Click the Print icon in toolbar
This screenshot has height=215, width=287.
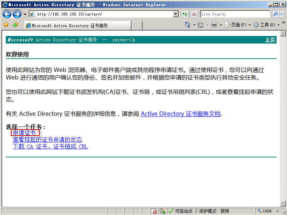pyautogui.click(x=214, y=25)
